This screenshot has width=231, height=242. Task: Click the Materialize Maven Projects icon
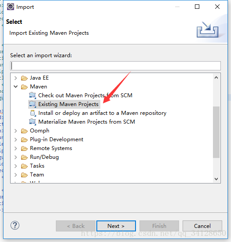tap(33, 122)
